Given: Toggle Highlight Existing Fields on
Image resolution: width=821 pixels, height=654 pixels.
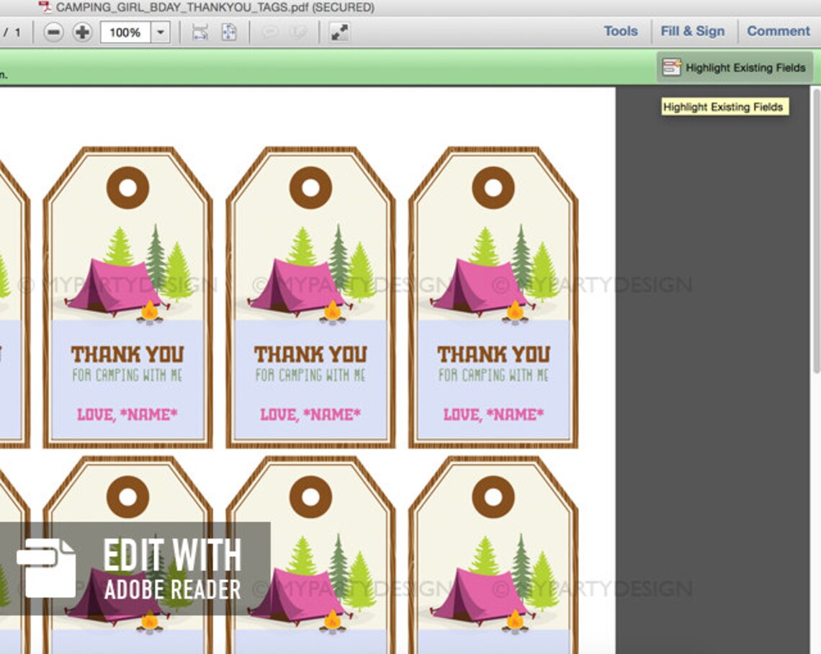Looking at the screenshot, I should (x=735, y=67).
